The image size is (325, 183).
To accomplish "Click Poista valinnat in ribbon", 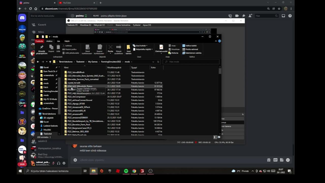I will click(x=190, y=49).
